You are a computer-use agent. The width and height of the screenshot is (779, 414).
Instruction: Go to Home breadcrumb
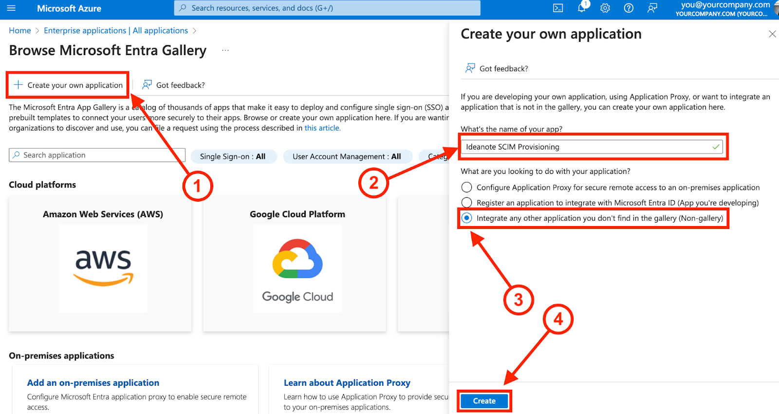pos(20,30)
